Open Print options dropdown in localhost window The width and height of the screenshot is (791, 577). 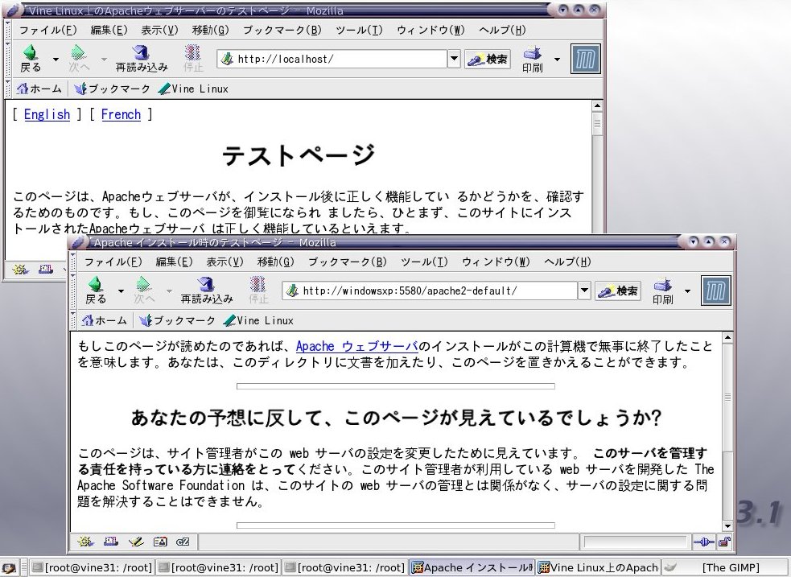[557, 59]
